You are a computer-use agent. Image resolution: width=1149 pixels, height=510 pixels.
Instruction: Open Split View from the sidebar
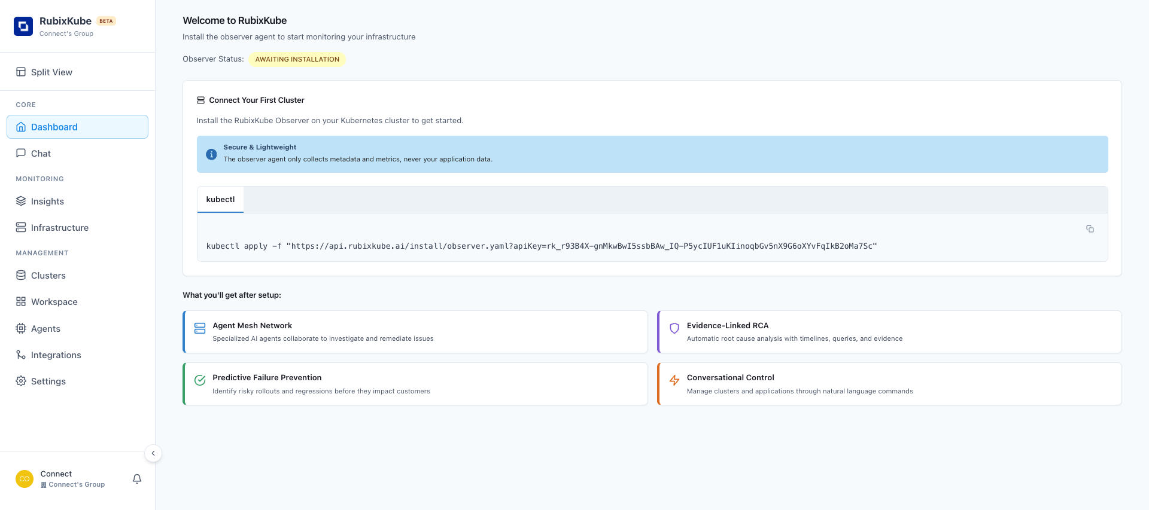(x=77, y=72)
